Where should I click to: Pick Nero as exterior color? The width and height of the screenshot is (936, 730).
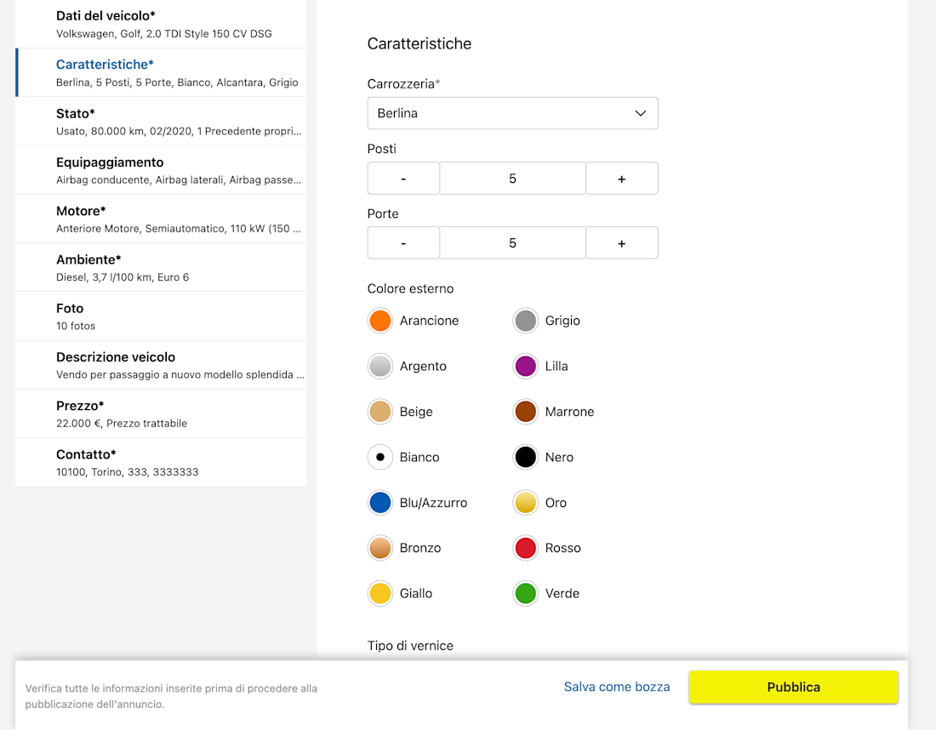tap(526, 457)
